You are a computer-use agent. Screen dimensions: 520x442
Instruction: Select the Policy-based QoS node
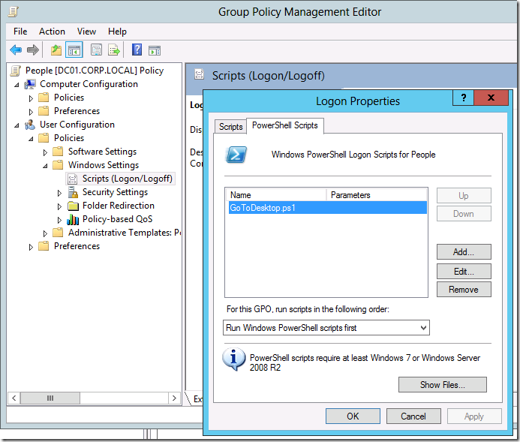click(x=117, y=219)
